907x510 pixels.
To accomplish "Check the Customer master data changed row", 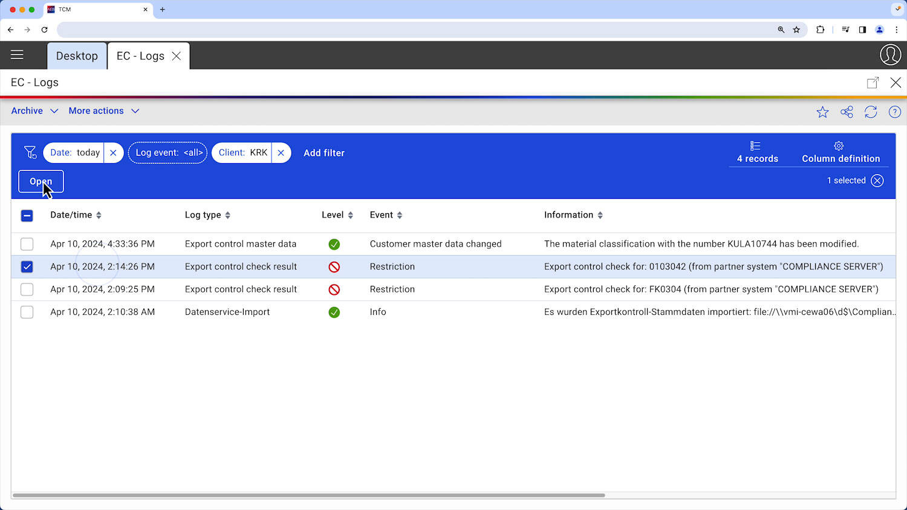I will [27, 244].
